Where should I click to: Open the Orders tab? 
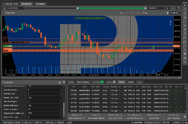111,82
